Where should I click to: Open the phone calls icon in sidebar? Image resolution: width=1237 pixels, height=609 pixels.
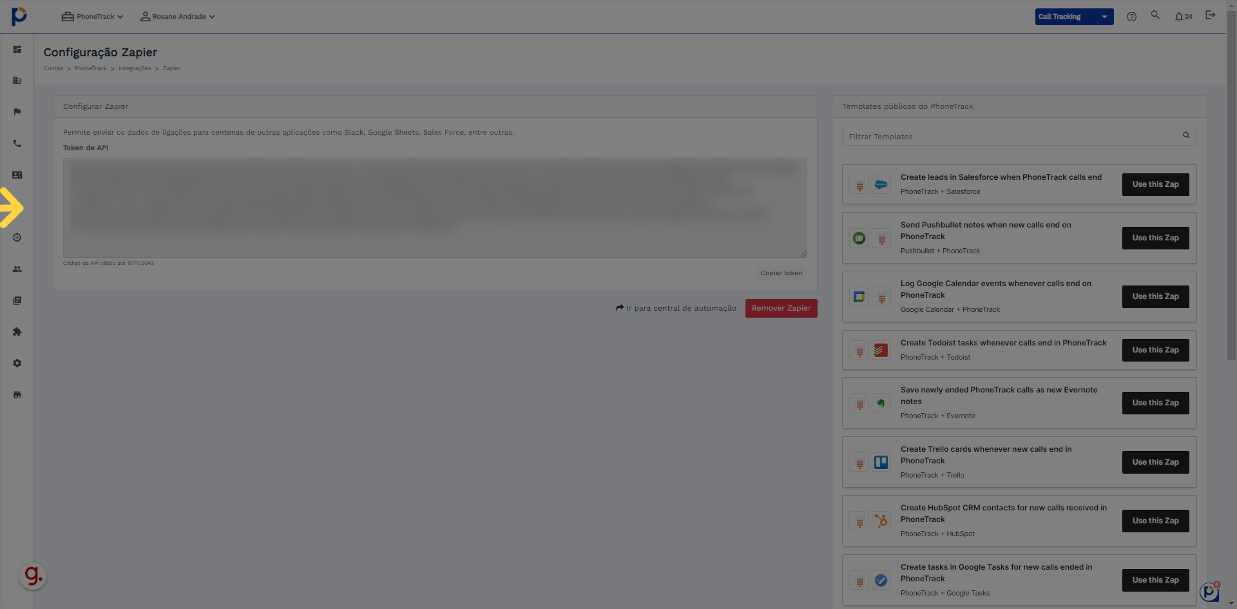[x=17, y=144]
